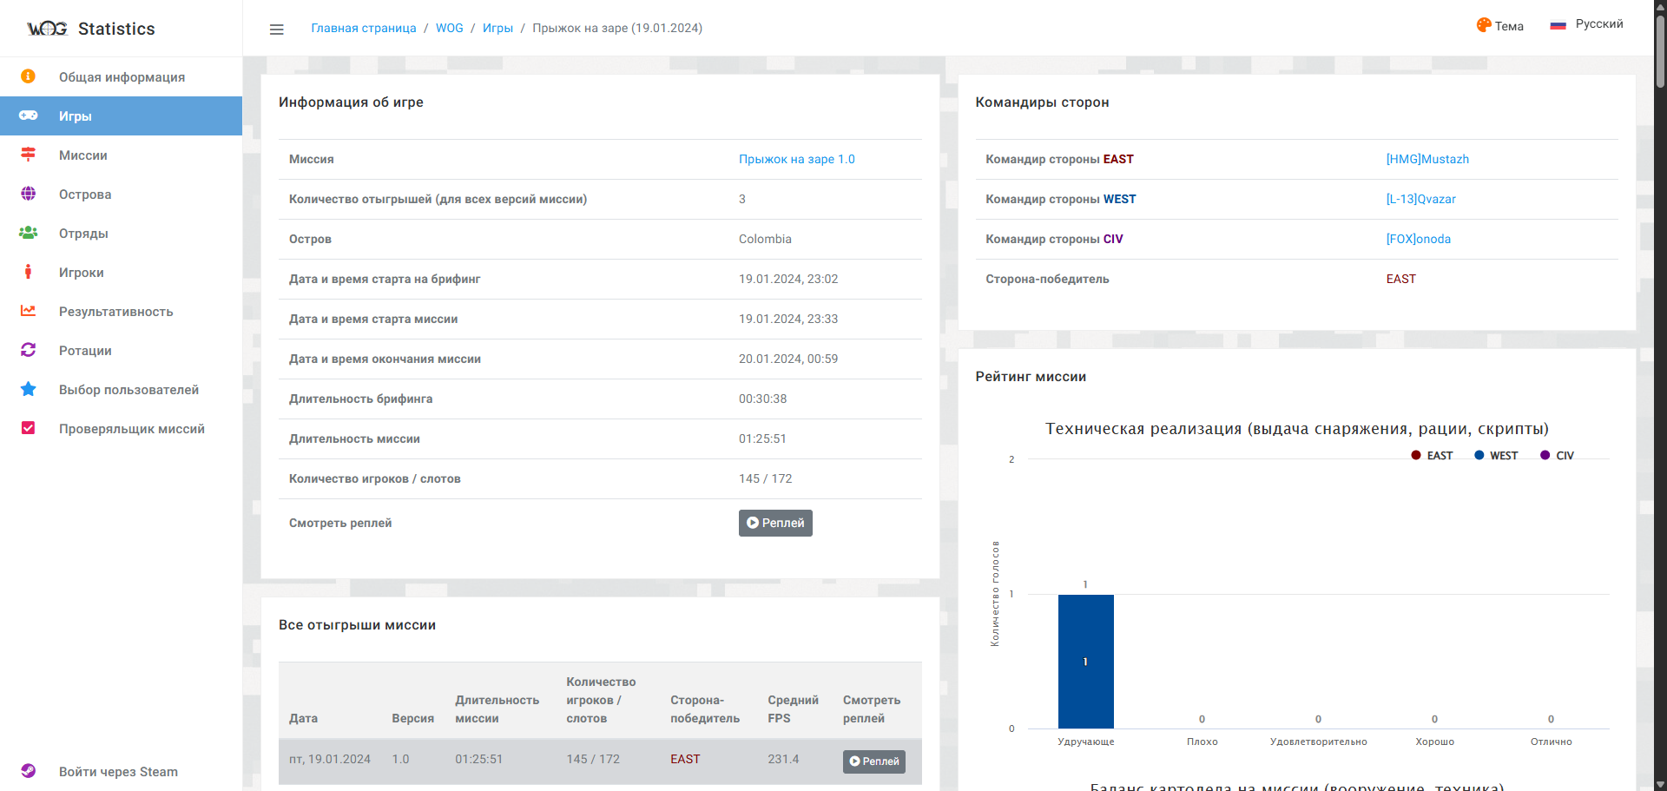1667x791 pixels.
Task: Click the info icon for Общая информация
Action: pyautogui.click(x=28, y=76)
